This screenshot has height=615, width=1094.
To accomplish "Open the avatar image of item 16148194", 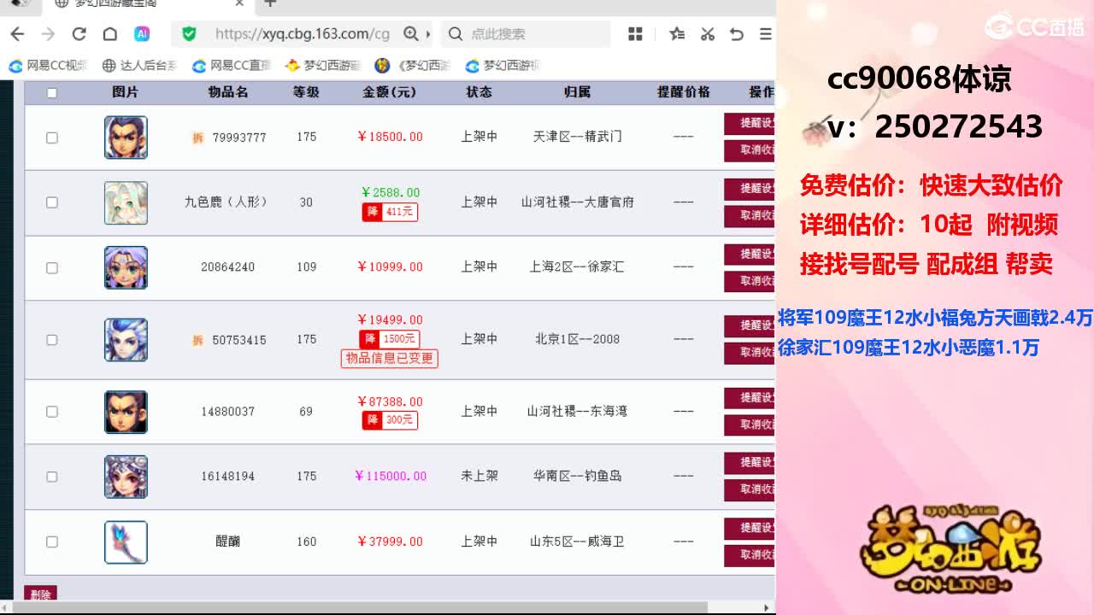I will pyautogui.click(x=126, y=477).
